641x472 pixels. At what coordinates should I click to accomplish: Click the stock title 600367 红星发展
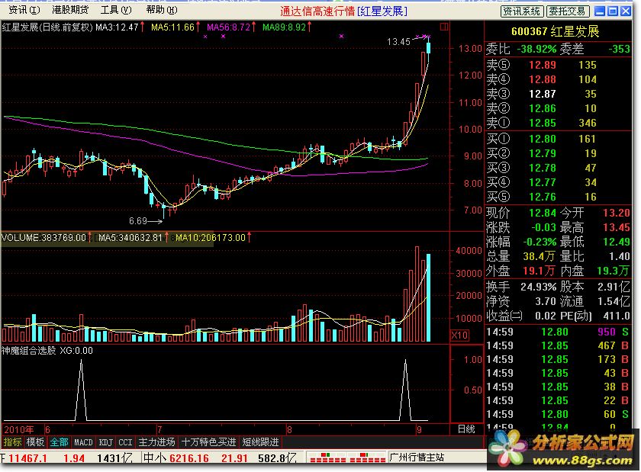(556, 31)
